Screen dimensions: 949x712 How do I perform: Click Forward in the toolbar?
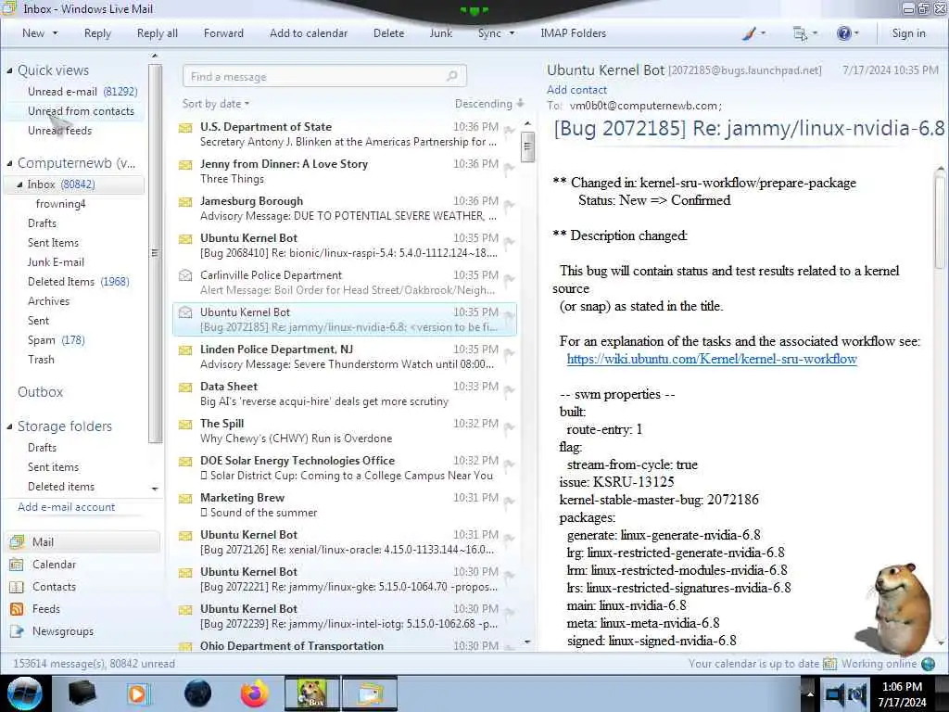click(x=223, y=33)
